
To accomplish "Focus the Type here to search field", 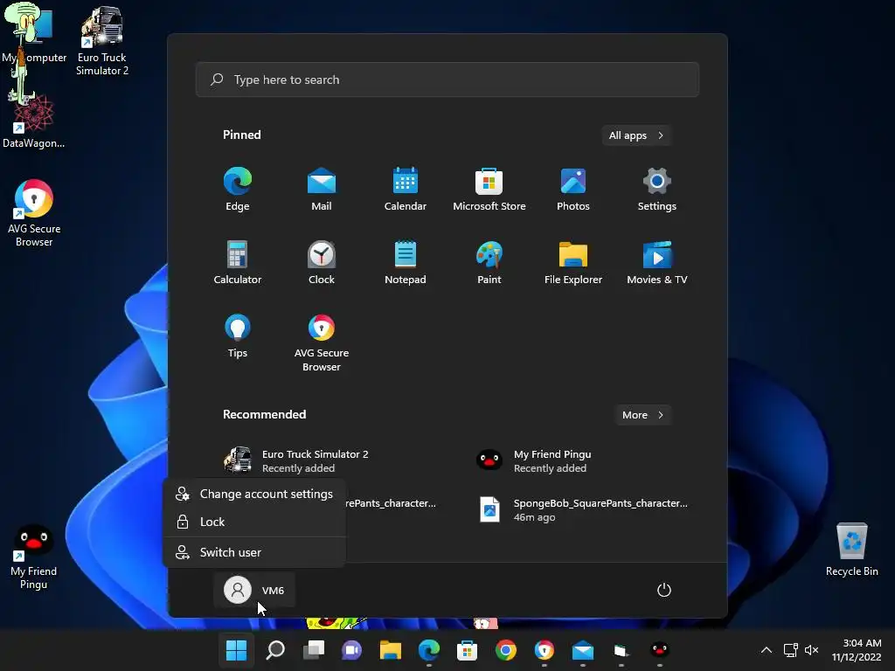I will [x=447, y=80].
